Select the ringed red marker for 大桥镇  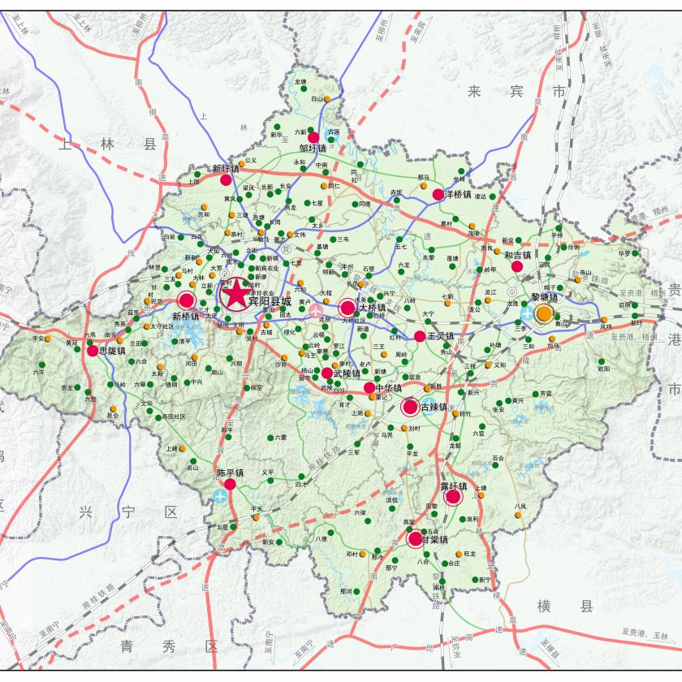point(347,308)
